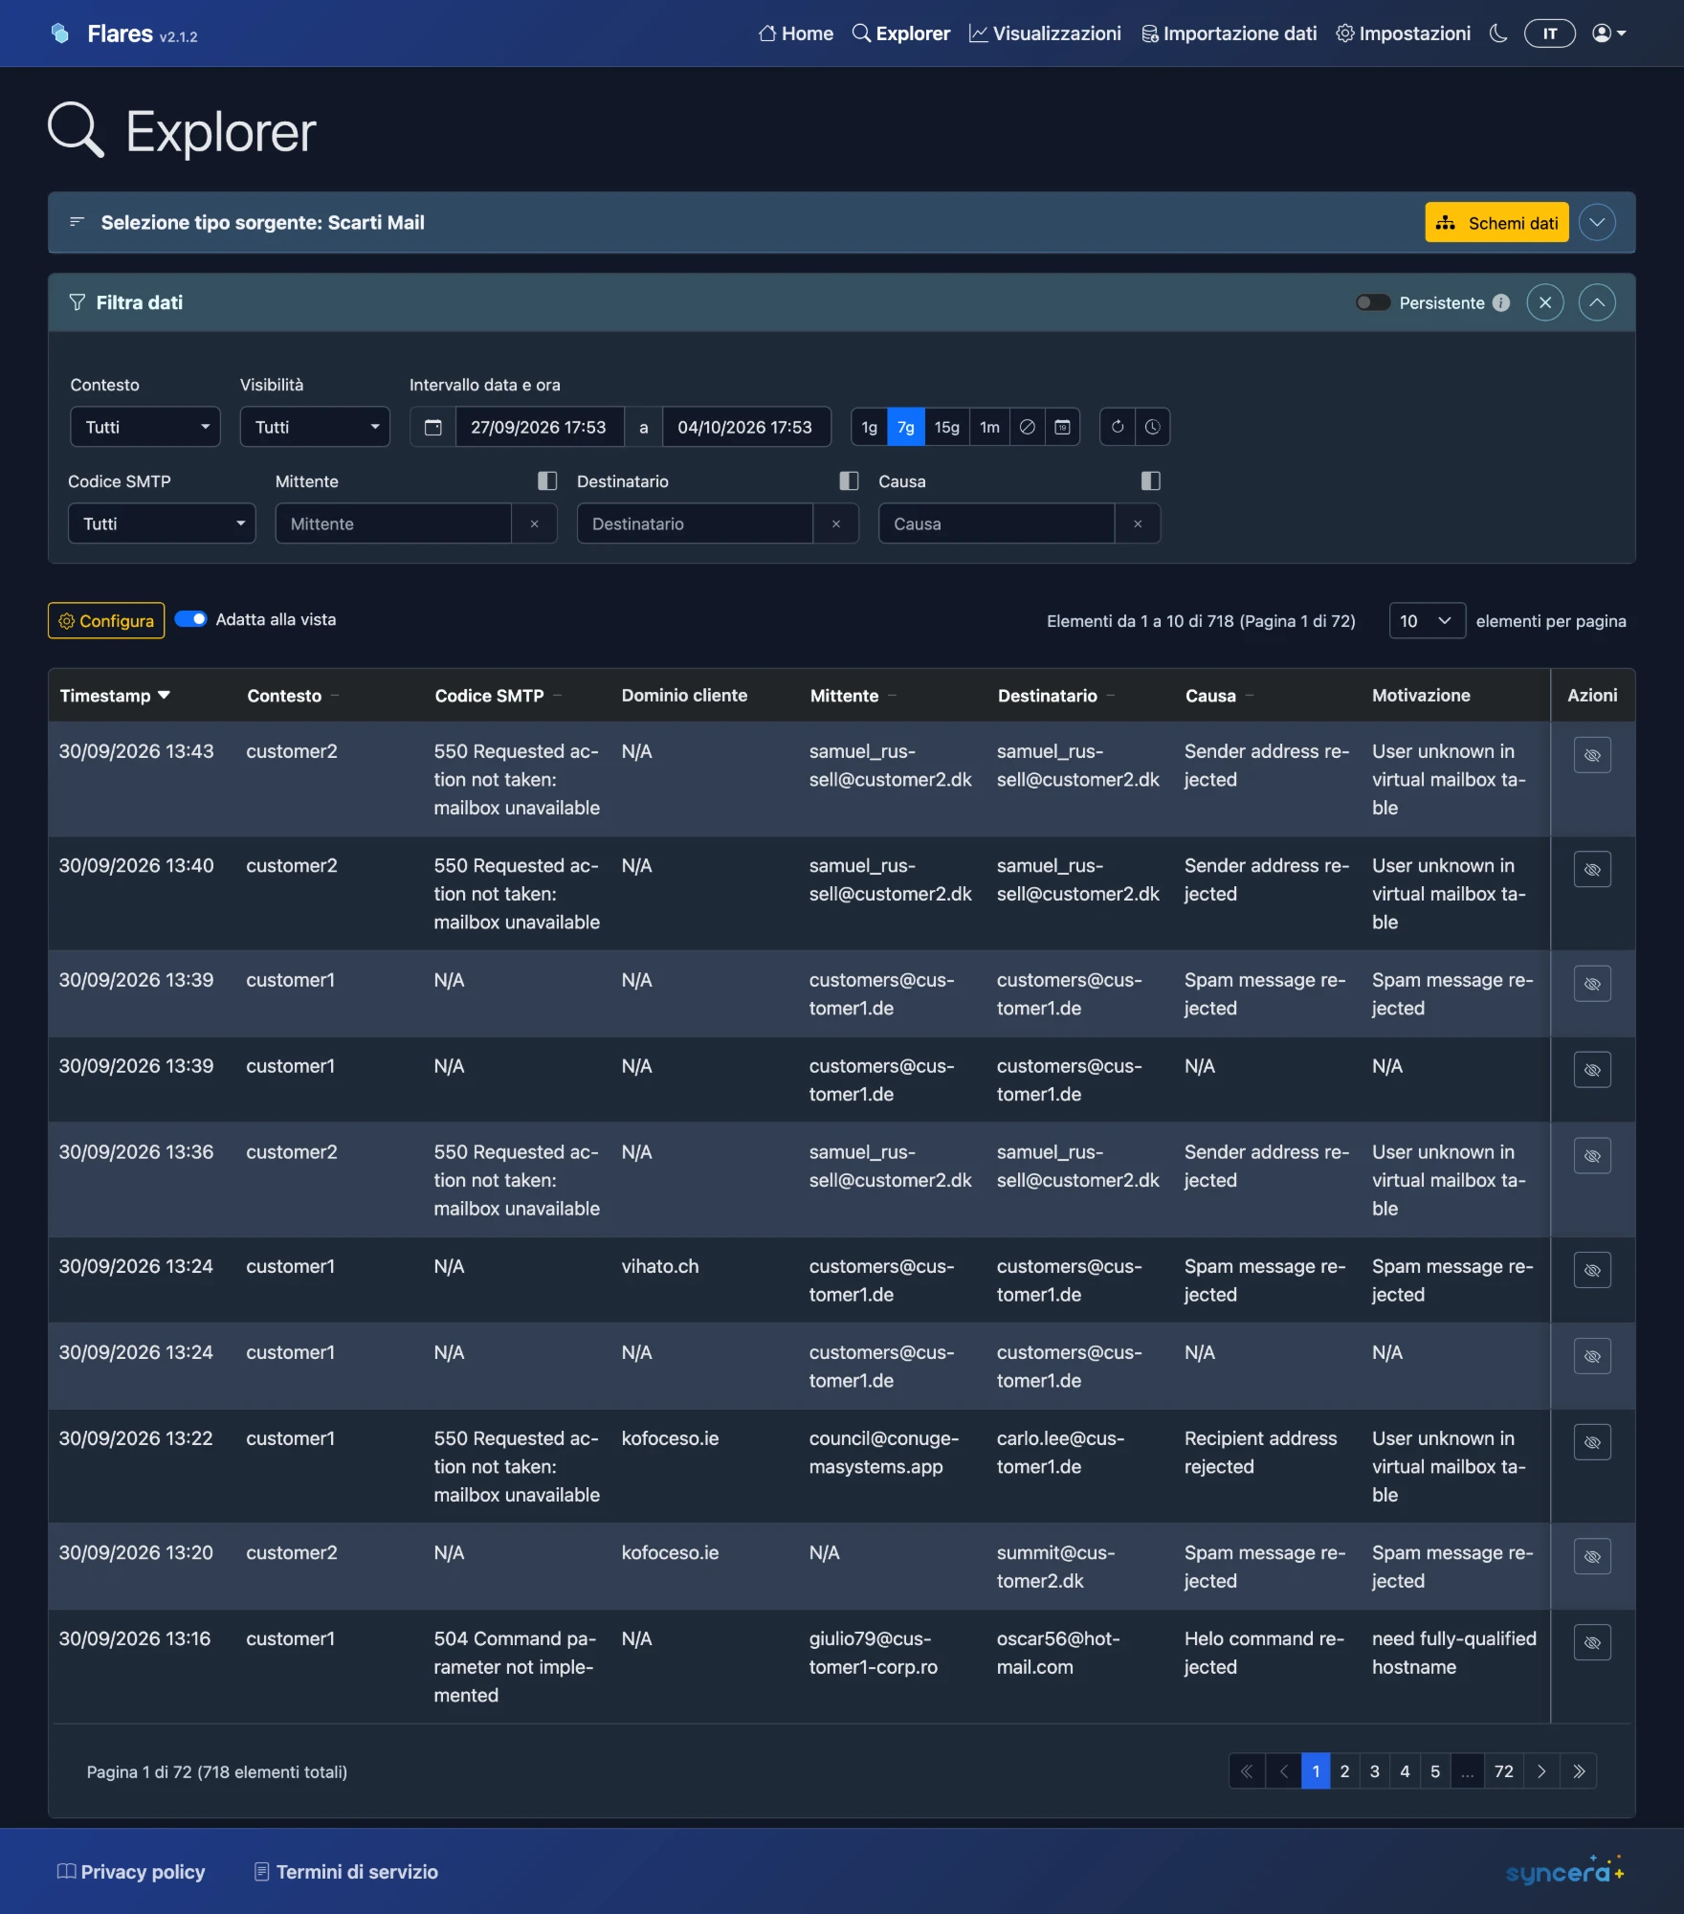The height and width of the screenshot is (1914, 1684).
Task: Toggle Causa filter mode icon
Action: tap(1151, 480)
